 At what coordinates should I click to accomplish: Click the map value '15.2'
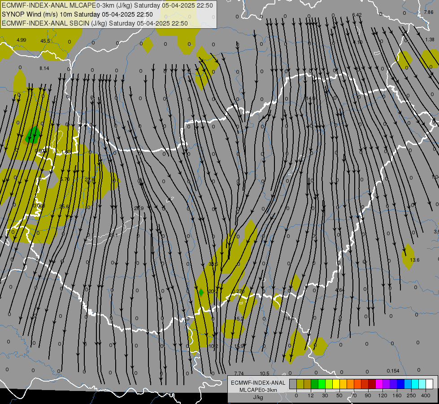coord(239,319)
